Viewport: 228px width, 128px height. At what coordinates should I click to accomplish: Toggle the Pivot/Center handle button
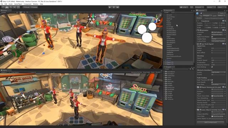click(26, 7)
